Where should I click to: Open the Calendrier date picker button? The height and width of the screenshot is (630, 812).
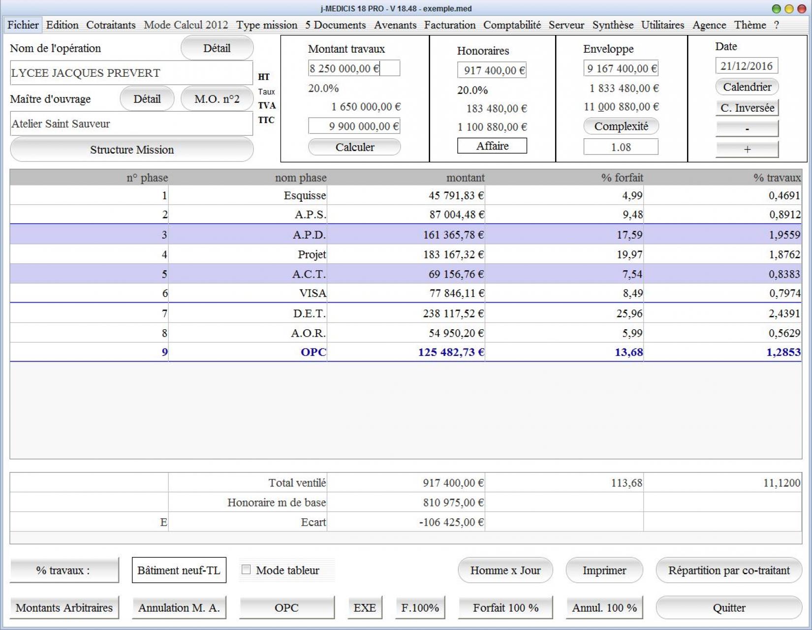tap(747, 87)
